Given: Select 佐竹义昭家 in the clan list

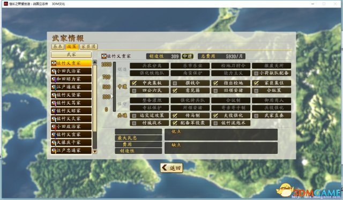Looking at the screenshot, I should (x=71, y=110).
